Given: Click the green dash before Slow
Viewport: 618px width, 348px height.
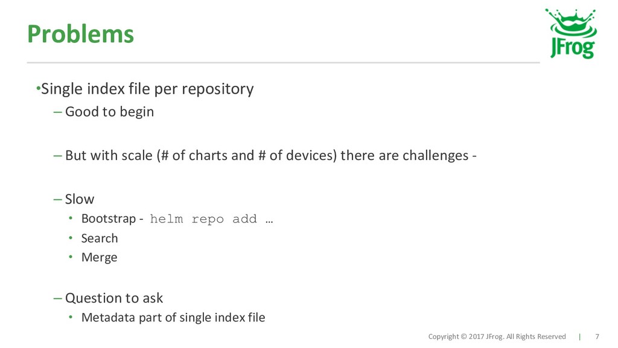Looking at the screenshot, I should click(x=57, y=199).
